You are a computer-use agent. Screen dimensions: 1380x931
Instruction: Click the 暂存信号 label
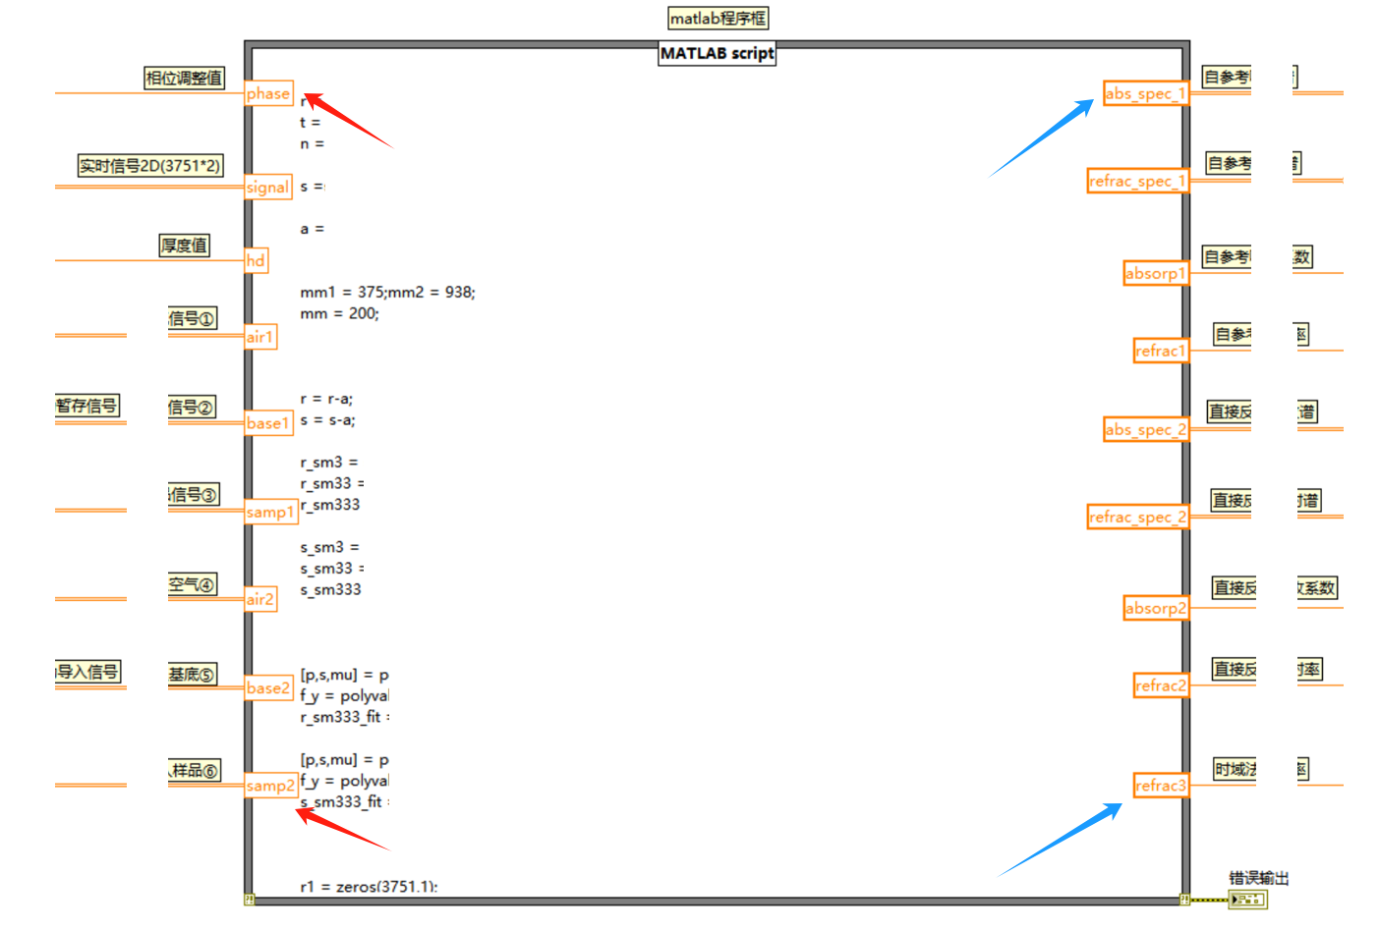tap(87, 405)
